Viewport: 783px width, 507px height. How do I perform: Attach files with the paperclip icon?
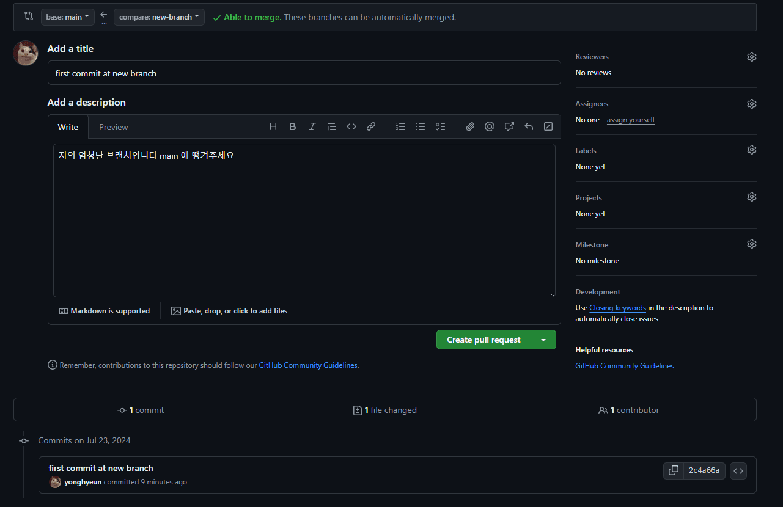coord(470,126)
